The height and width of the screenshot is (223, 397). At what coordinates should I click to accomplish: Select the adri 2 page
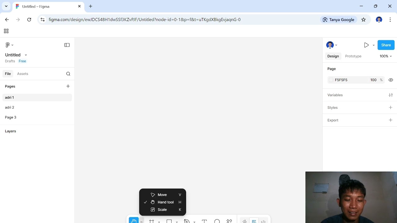[x=37, y=107]
